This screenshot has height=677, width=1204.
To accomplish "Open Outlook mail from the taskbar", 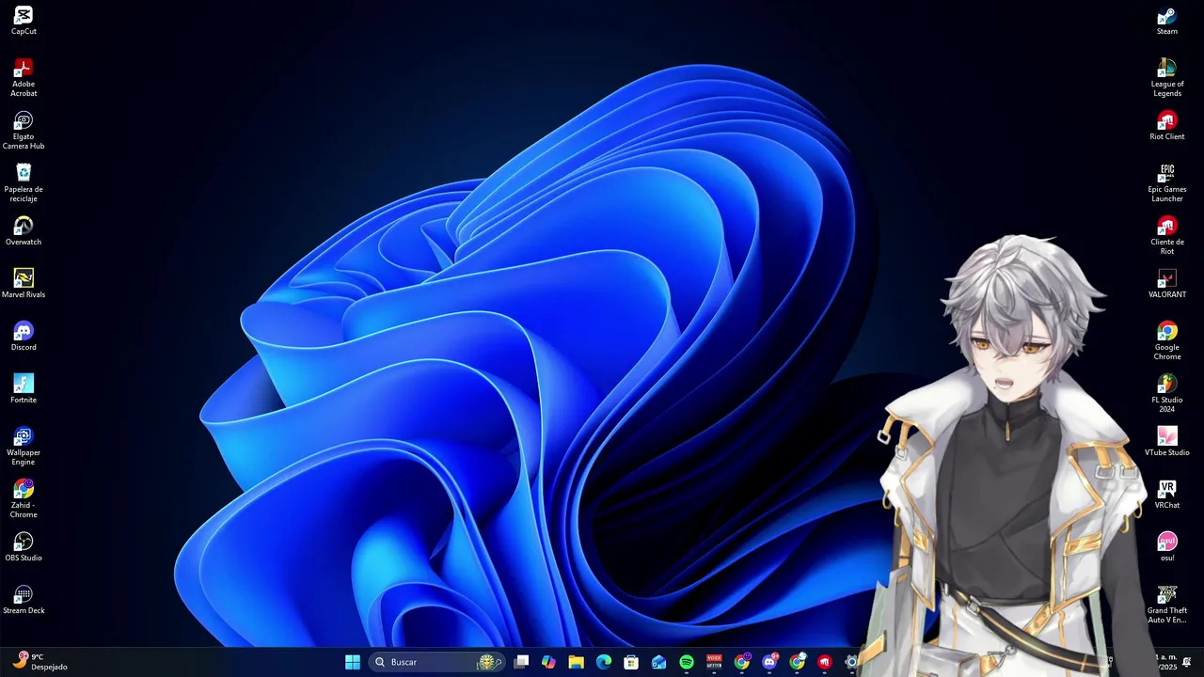I will click(658, 662).
